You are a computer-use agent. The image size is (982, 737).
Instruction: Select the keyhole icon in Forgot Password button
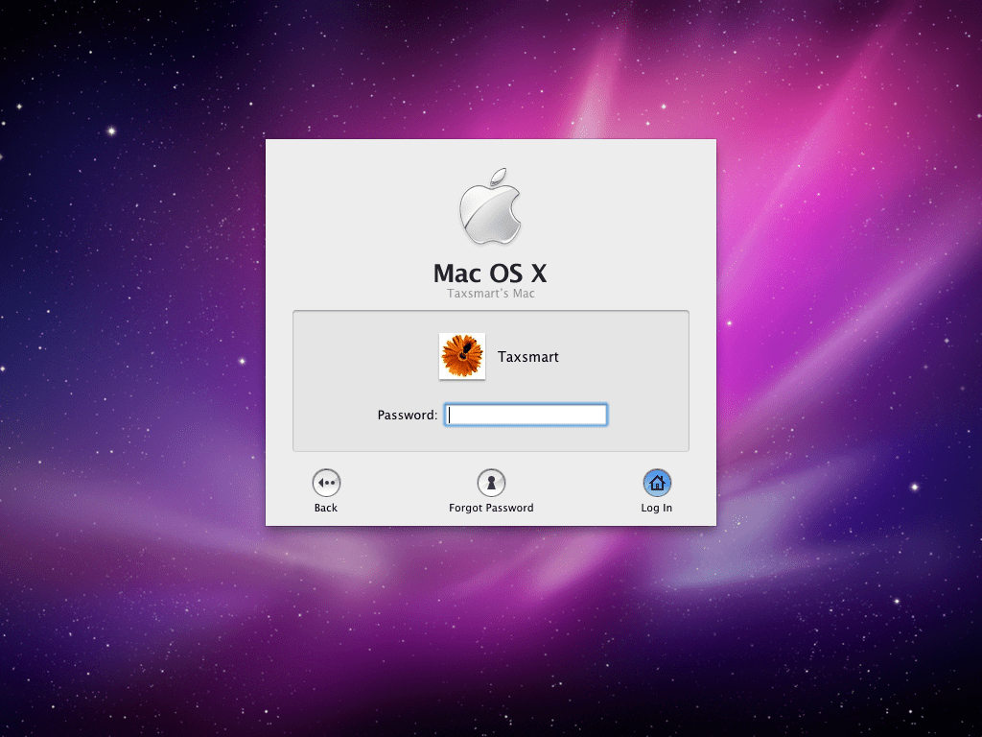(x=492, y=483)
